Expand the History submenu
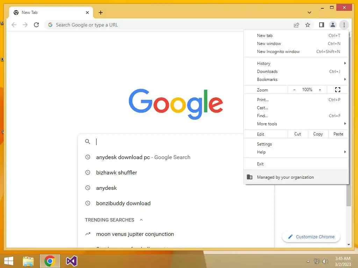Screen dimensions: 358x268 tap(296, 64)
